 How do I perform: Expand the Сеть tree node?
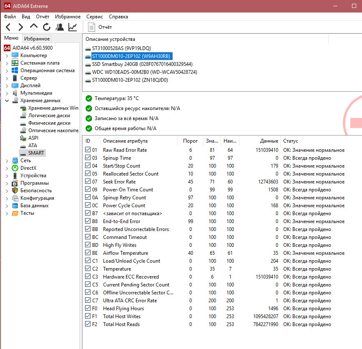tap(7, 161)
